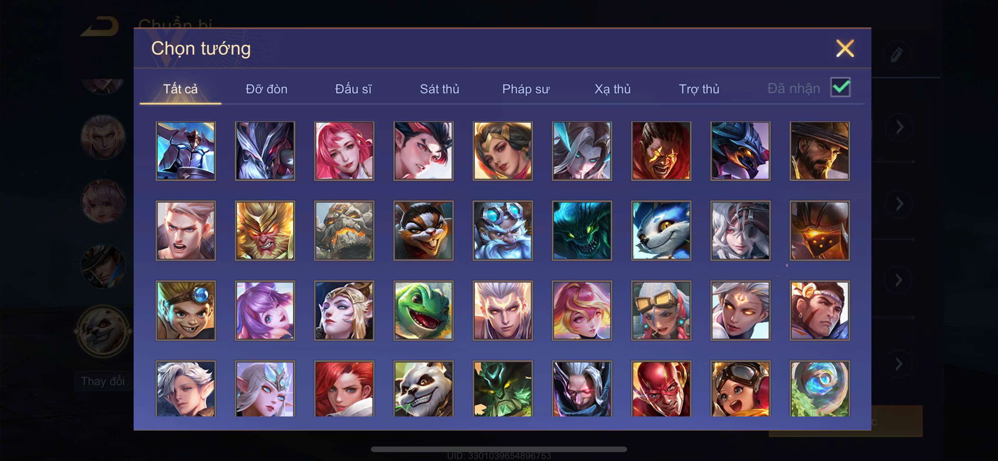Switch to the Pháp sư tab
The height and width of the screenshot is (461, 998).
point(526,89)
